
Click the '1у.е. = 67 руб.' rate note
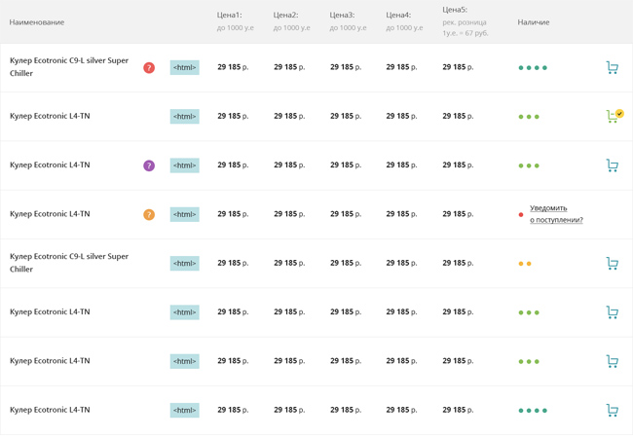(465, 33)
